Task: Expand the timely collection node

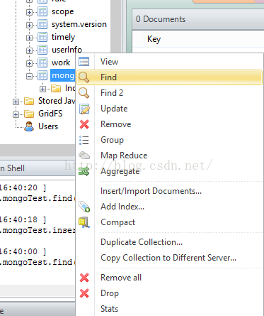Action: coord(29,38)
